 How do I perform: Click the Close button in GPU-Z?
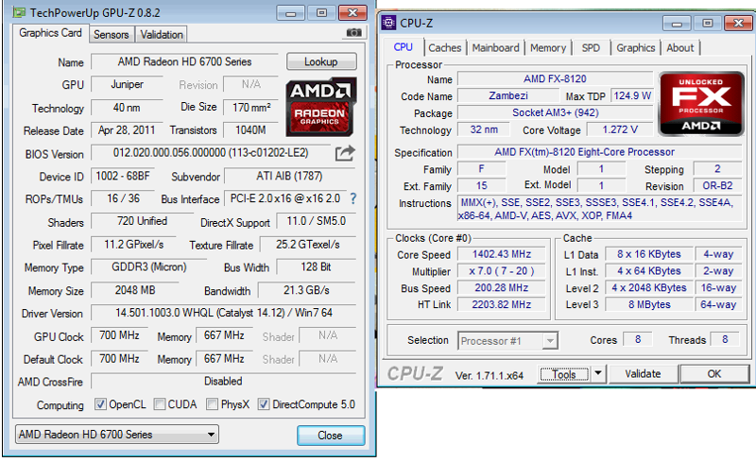(330, 435)
